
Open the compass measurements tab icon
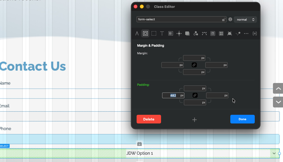pos(137,34)
